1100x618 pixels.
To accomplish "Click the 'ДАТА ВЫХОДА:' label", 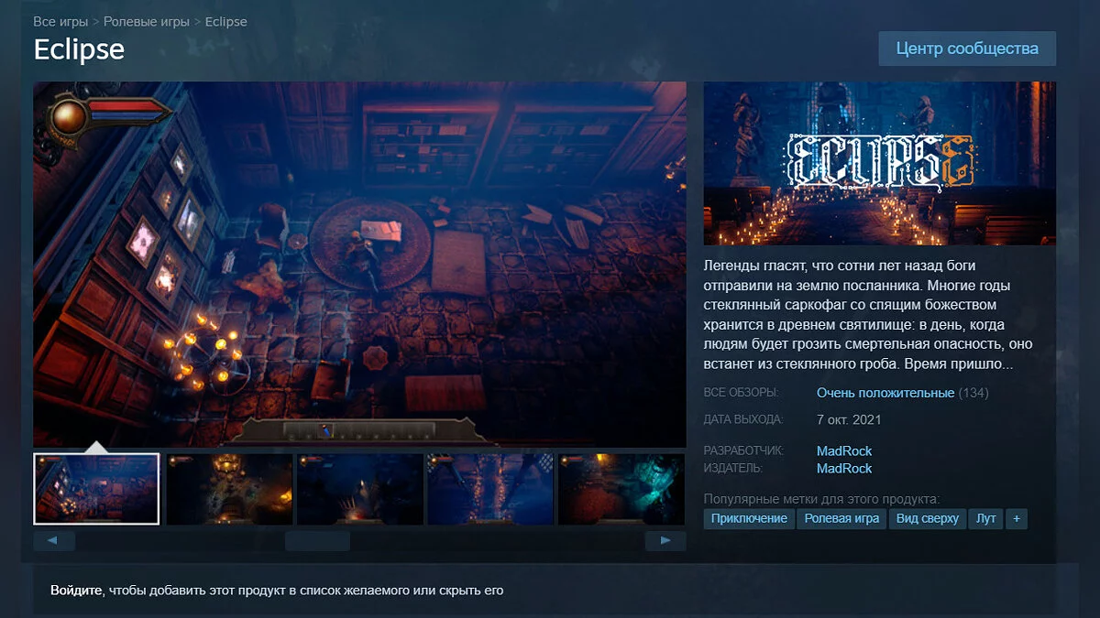I will (x=743, y=419).
